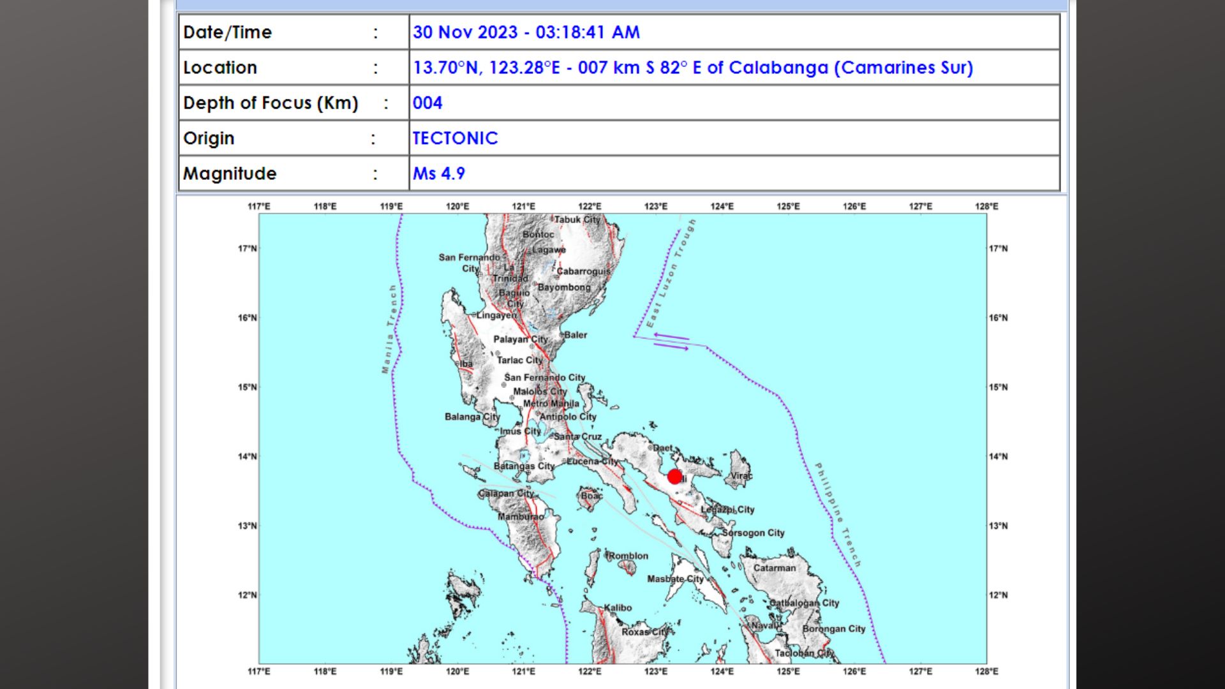
Task: Click the Cabarroguis map label
Action: tap(584, 272)
